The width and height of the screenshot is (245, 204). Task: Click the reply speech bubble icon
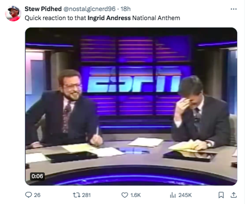[28, 195]
